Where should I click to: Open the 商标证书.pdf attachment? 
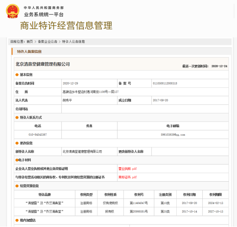pos(127,177)
